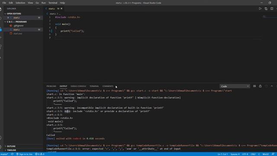Split the editor to the right
Image resolution: width=277 pixels, height=156 pixels.
[272, 9]
